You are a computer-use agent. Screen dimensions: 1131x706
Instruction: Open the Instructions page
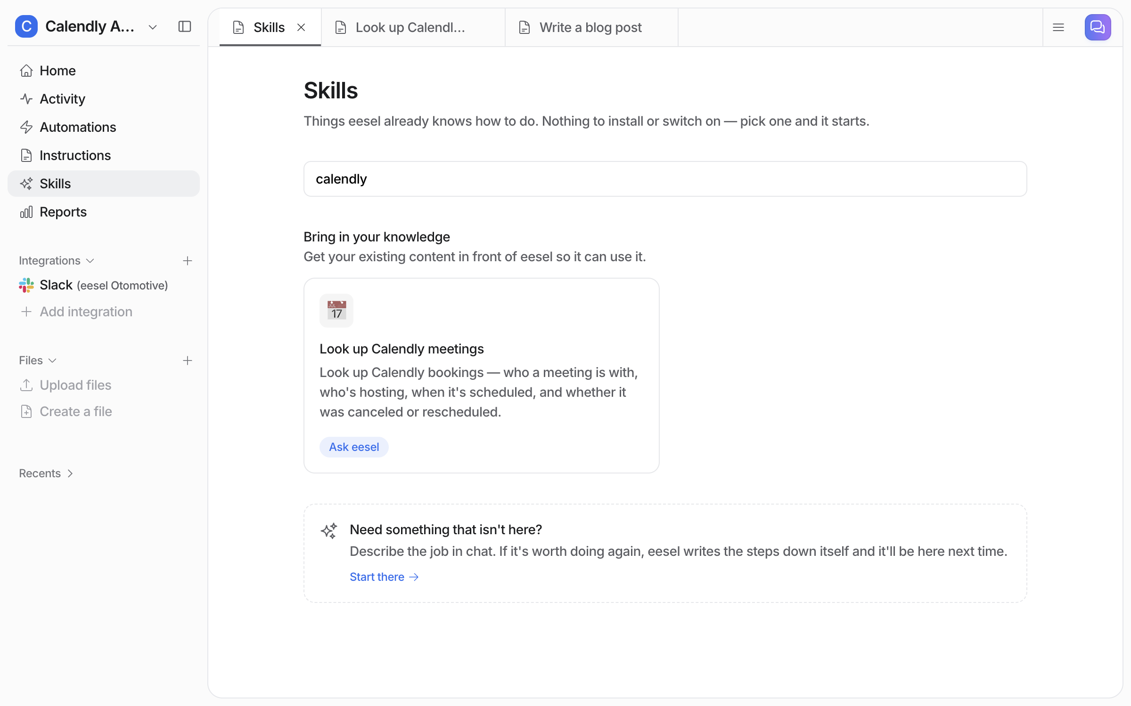click(104, 155)
